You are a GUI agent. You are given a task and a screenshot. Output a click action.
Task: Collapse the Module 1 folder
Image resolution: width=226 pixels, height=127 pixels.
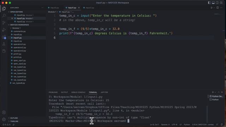(16, 28)
